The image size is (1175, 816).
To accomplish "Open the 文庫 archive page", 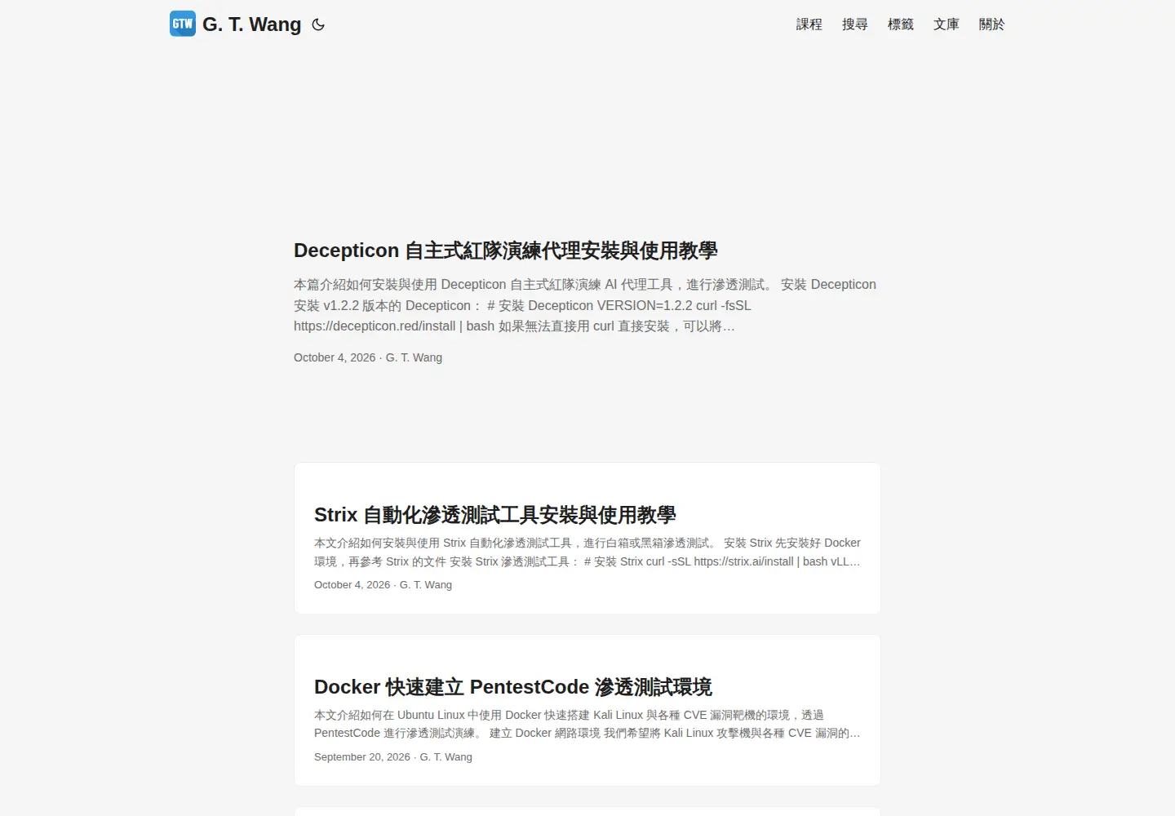I will [947, 24].
